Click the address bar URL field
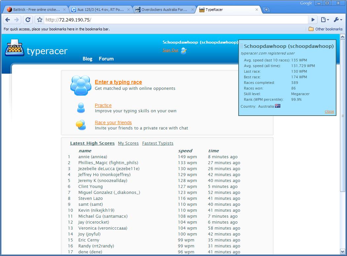Screen dimensions: 347x256 click(176, 20)
